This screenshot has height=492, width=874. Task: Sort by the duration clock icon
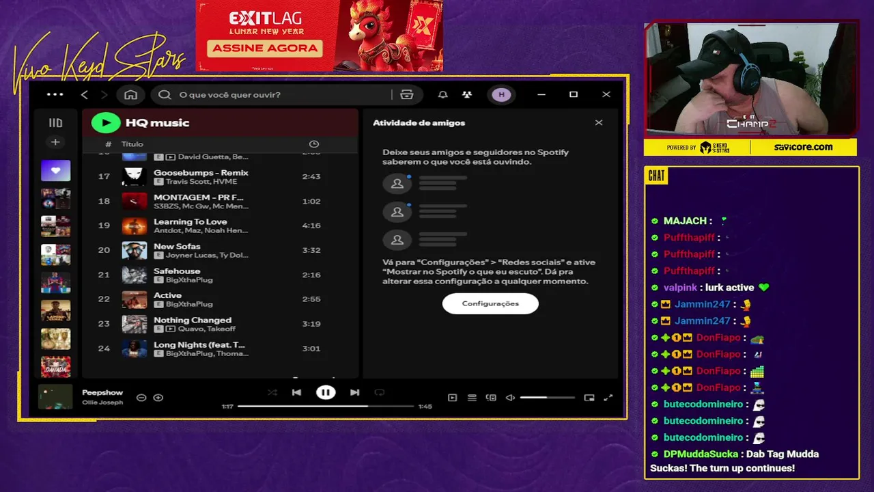[314, 144]
